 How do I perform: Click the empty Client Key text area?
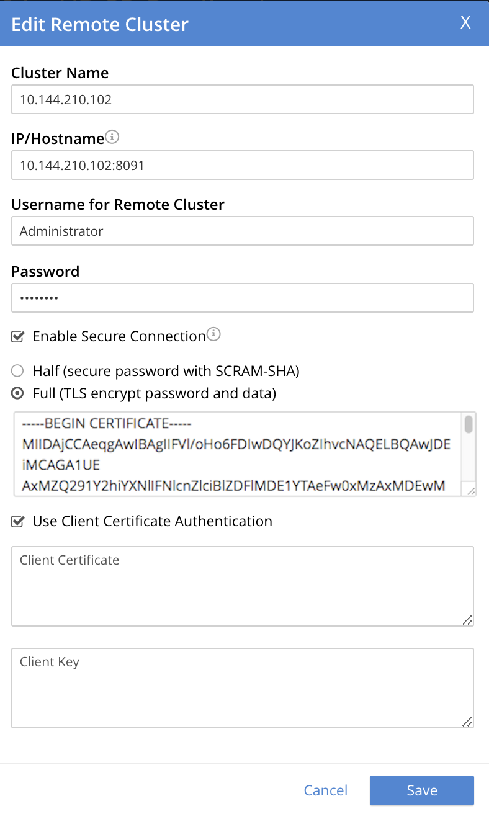242,687
